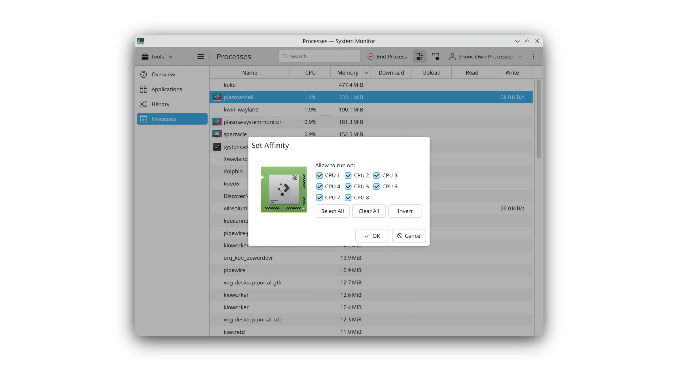Select the koko process row
The image size is (678, 381).
click(x=371, y=85)
